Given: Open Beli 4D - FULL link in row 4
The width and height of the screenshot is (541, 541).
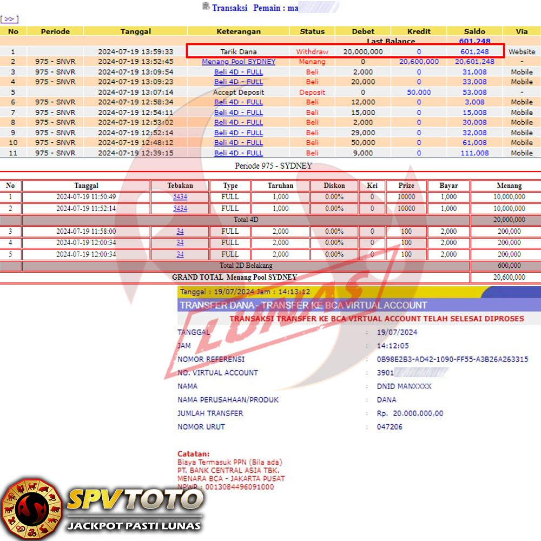Looking at the screenshot, I should click(x=239, y=82).
